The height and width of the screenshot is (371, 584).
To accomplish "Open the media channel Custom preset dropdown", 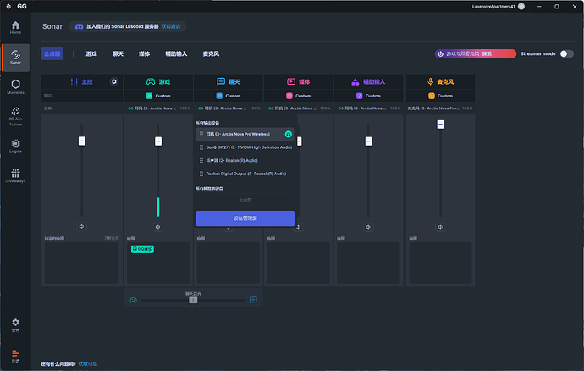I will coord(299,96).
